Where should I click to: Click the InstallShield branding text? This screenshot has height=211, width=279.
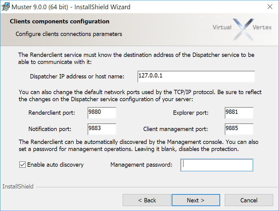point(18,187)
